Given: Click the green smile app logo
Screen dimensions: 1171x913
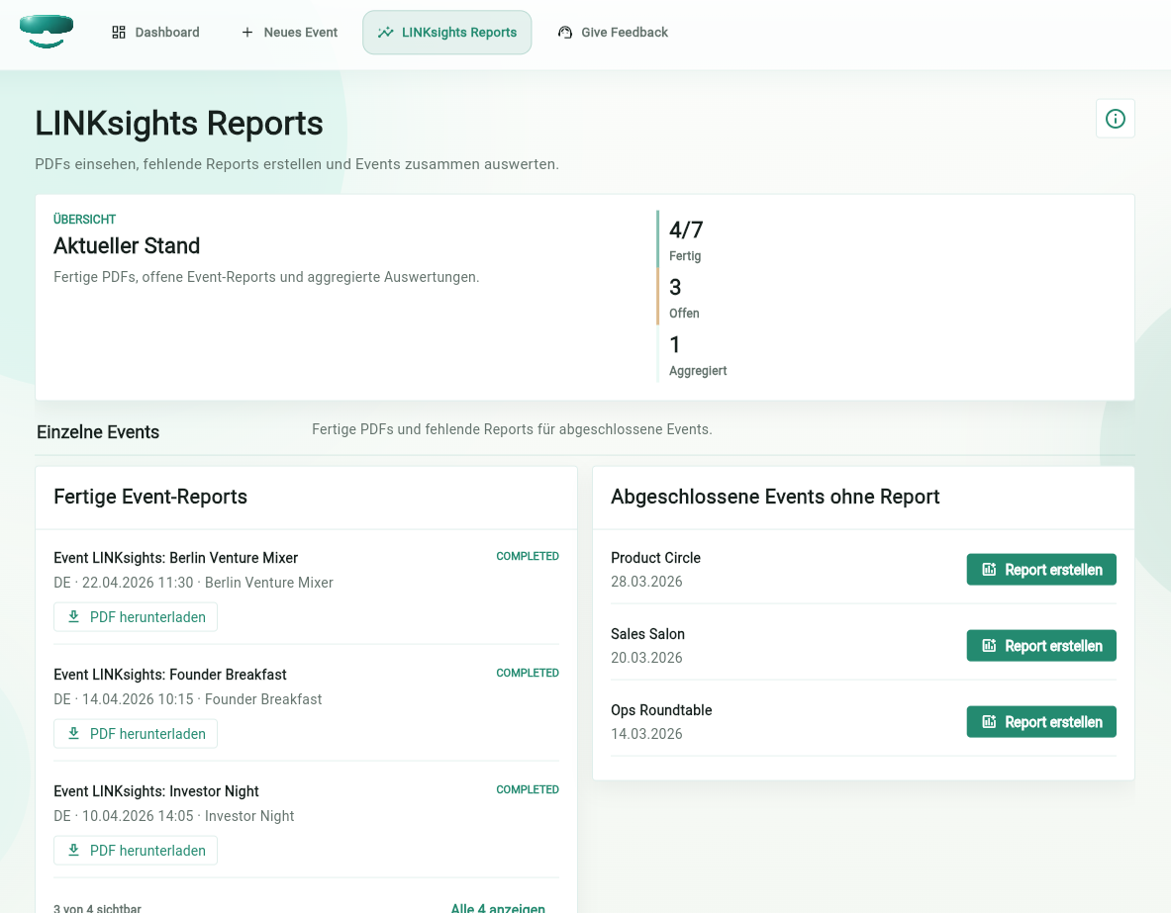Looking at the screenshot, I should pyautogui.click(x=47, y=32).
